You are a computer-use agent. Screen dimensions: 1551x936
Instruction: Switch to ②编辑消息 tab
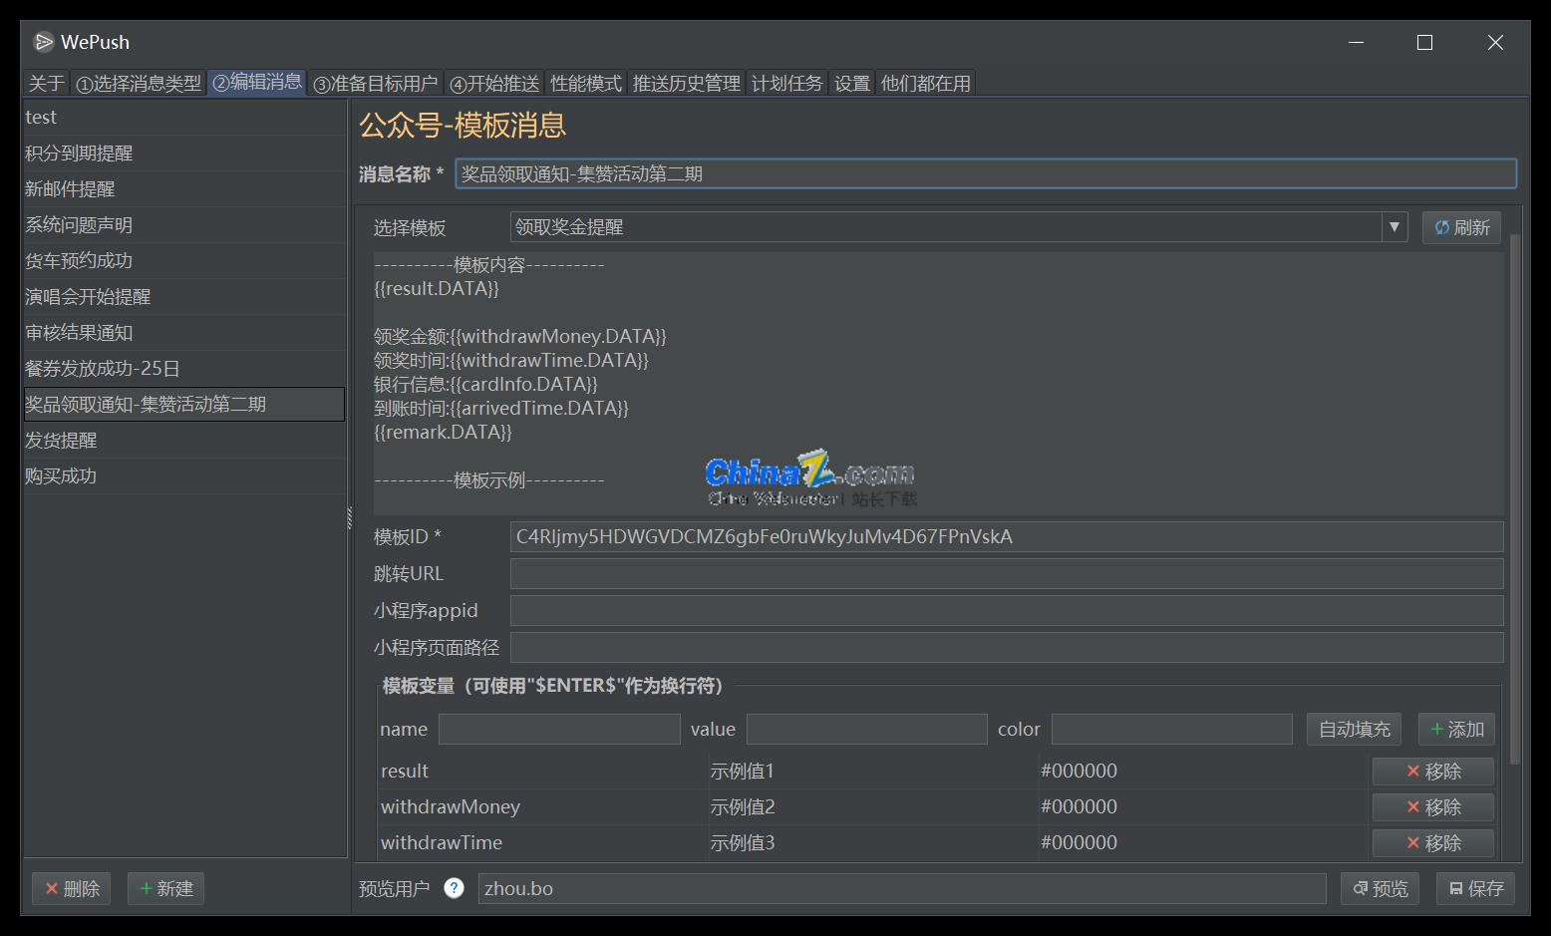coord(257,82)
